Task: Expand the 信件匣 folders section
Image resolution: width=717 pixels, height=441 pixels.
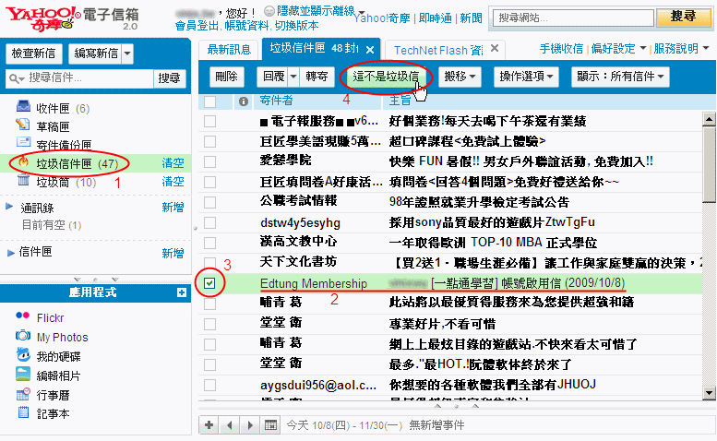Action: (10, 253)
